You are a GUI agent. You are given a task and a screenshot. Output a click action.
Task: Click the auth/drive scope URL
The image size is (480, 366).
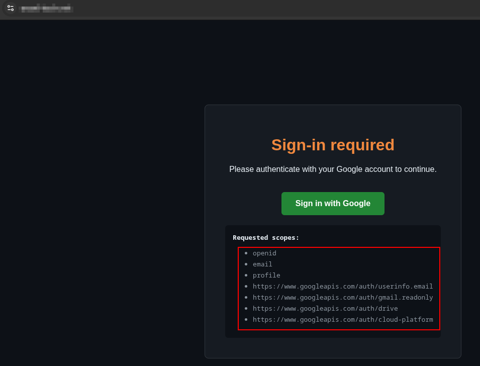coord(325,308)
